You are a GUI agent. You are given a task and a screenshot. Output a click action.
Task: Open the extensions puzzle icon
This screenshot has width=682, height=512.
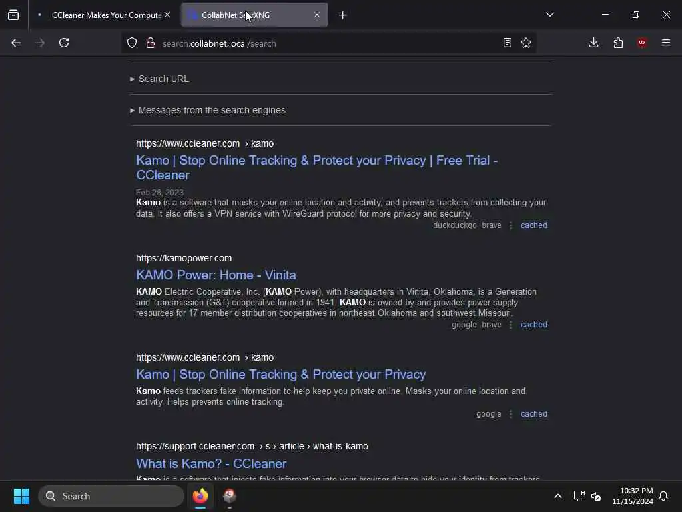(x=618, y=43)
